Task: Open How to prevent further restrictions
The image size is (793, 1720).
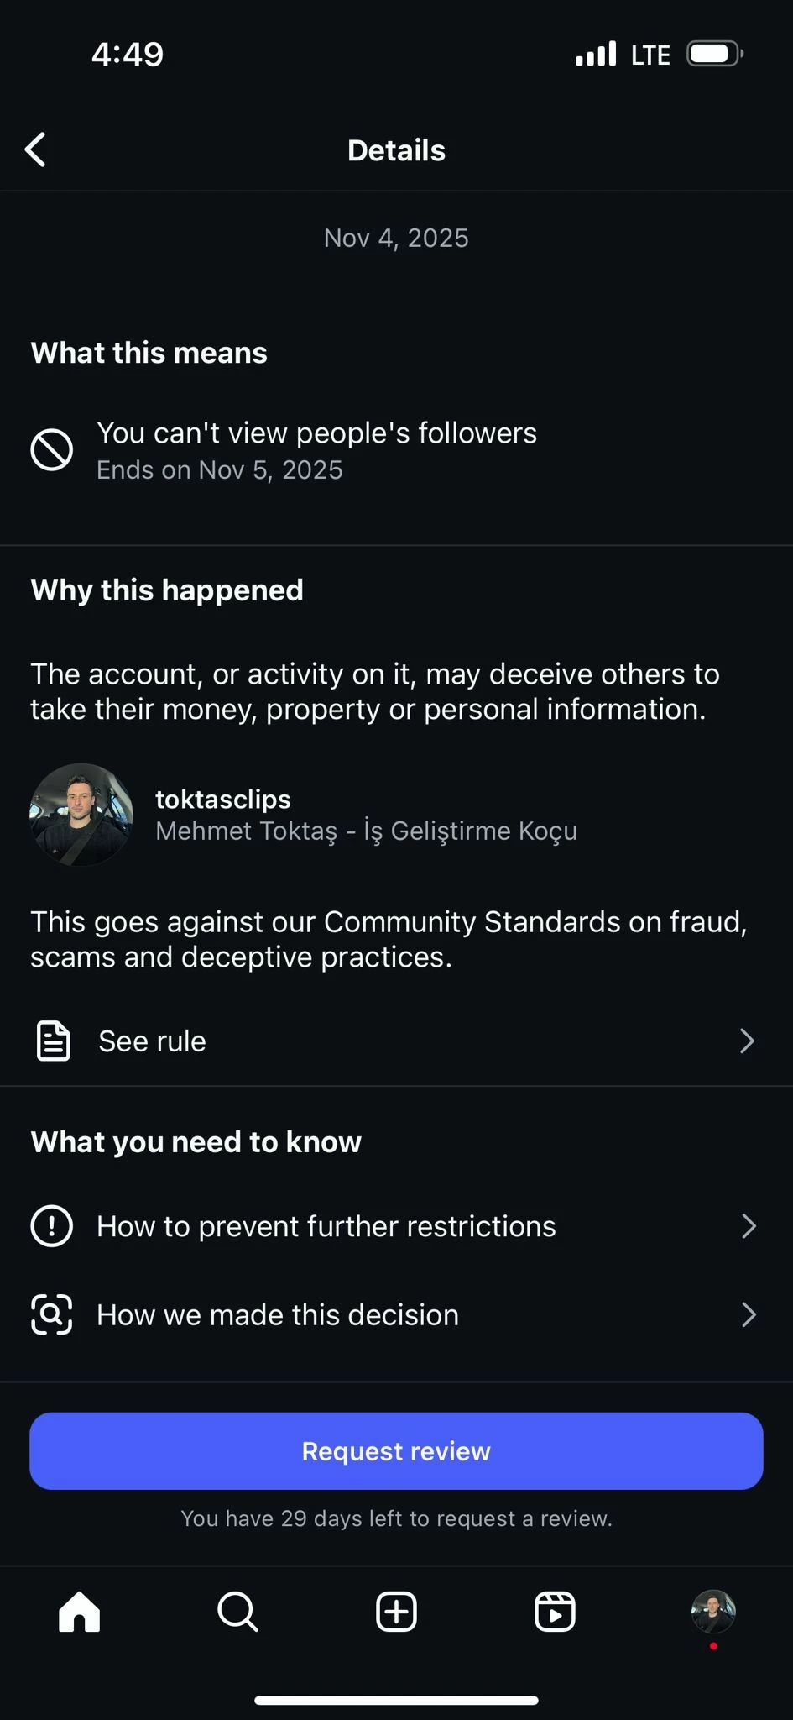Action: [396, 1226]
